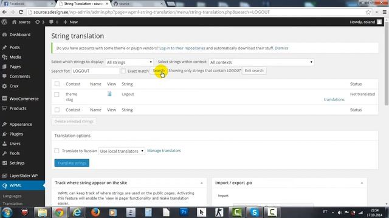Click the WordPress logo in admin bar
This screenshot has width=389, height=218.
tap(4, 22)
